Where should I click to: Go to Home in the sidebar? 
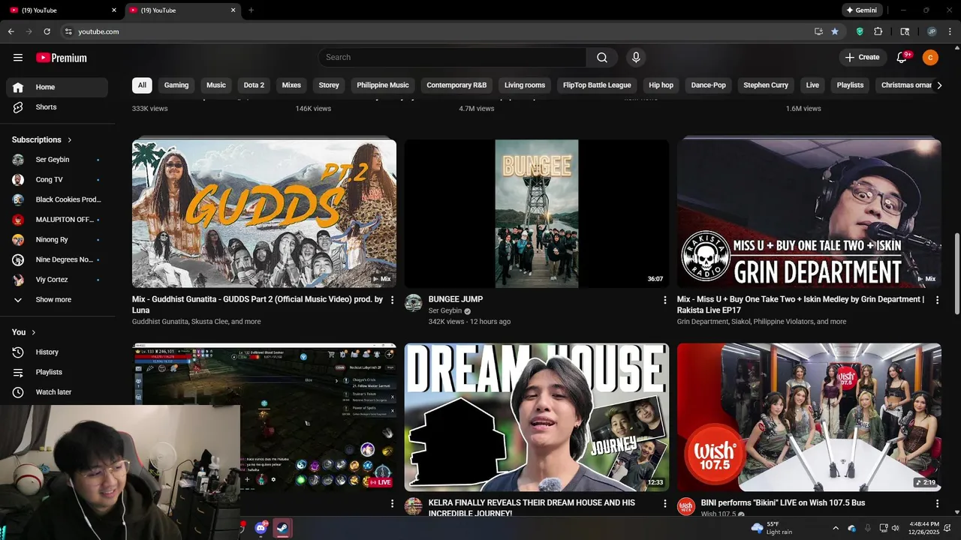click(57, 87)
